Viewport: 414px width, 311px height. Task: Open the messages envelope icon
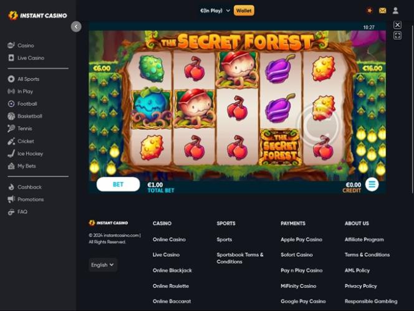click(382, 11)
